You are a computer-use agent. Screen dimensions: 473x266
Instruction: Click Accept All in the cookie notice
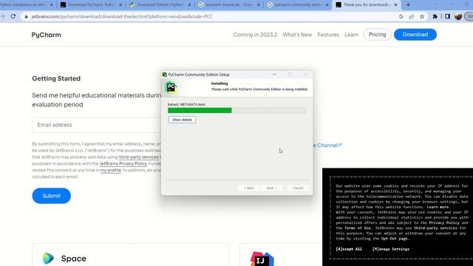click(x=349, y=249)
